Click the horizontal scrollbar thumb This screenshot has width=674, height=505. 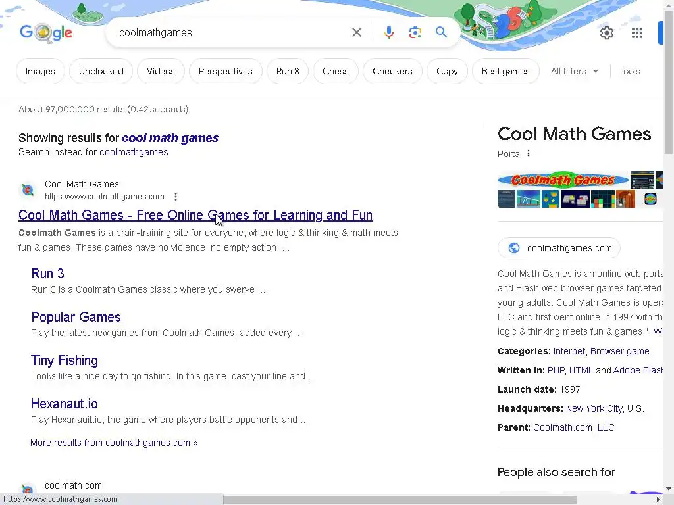[x=400, y=500]
